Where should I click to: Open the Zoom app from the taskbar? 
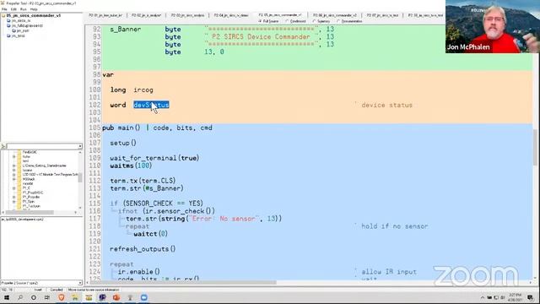click(144, 297)
